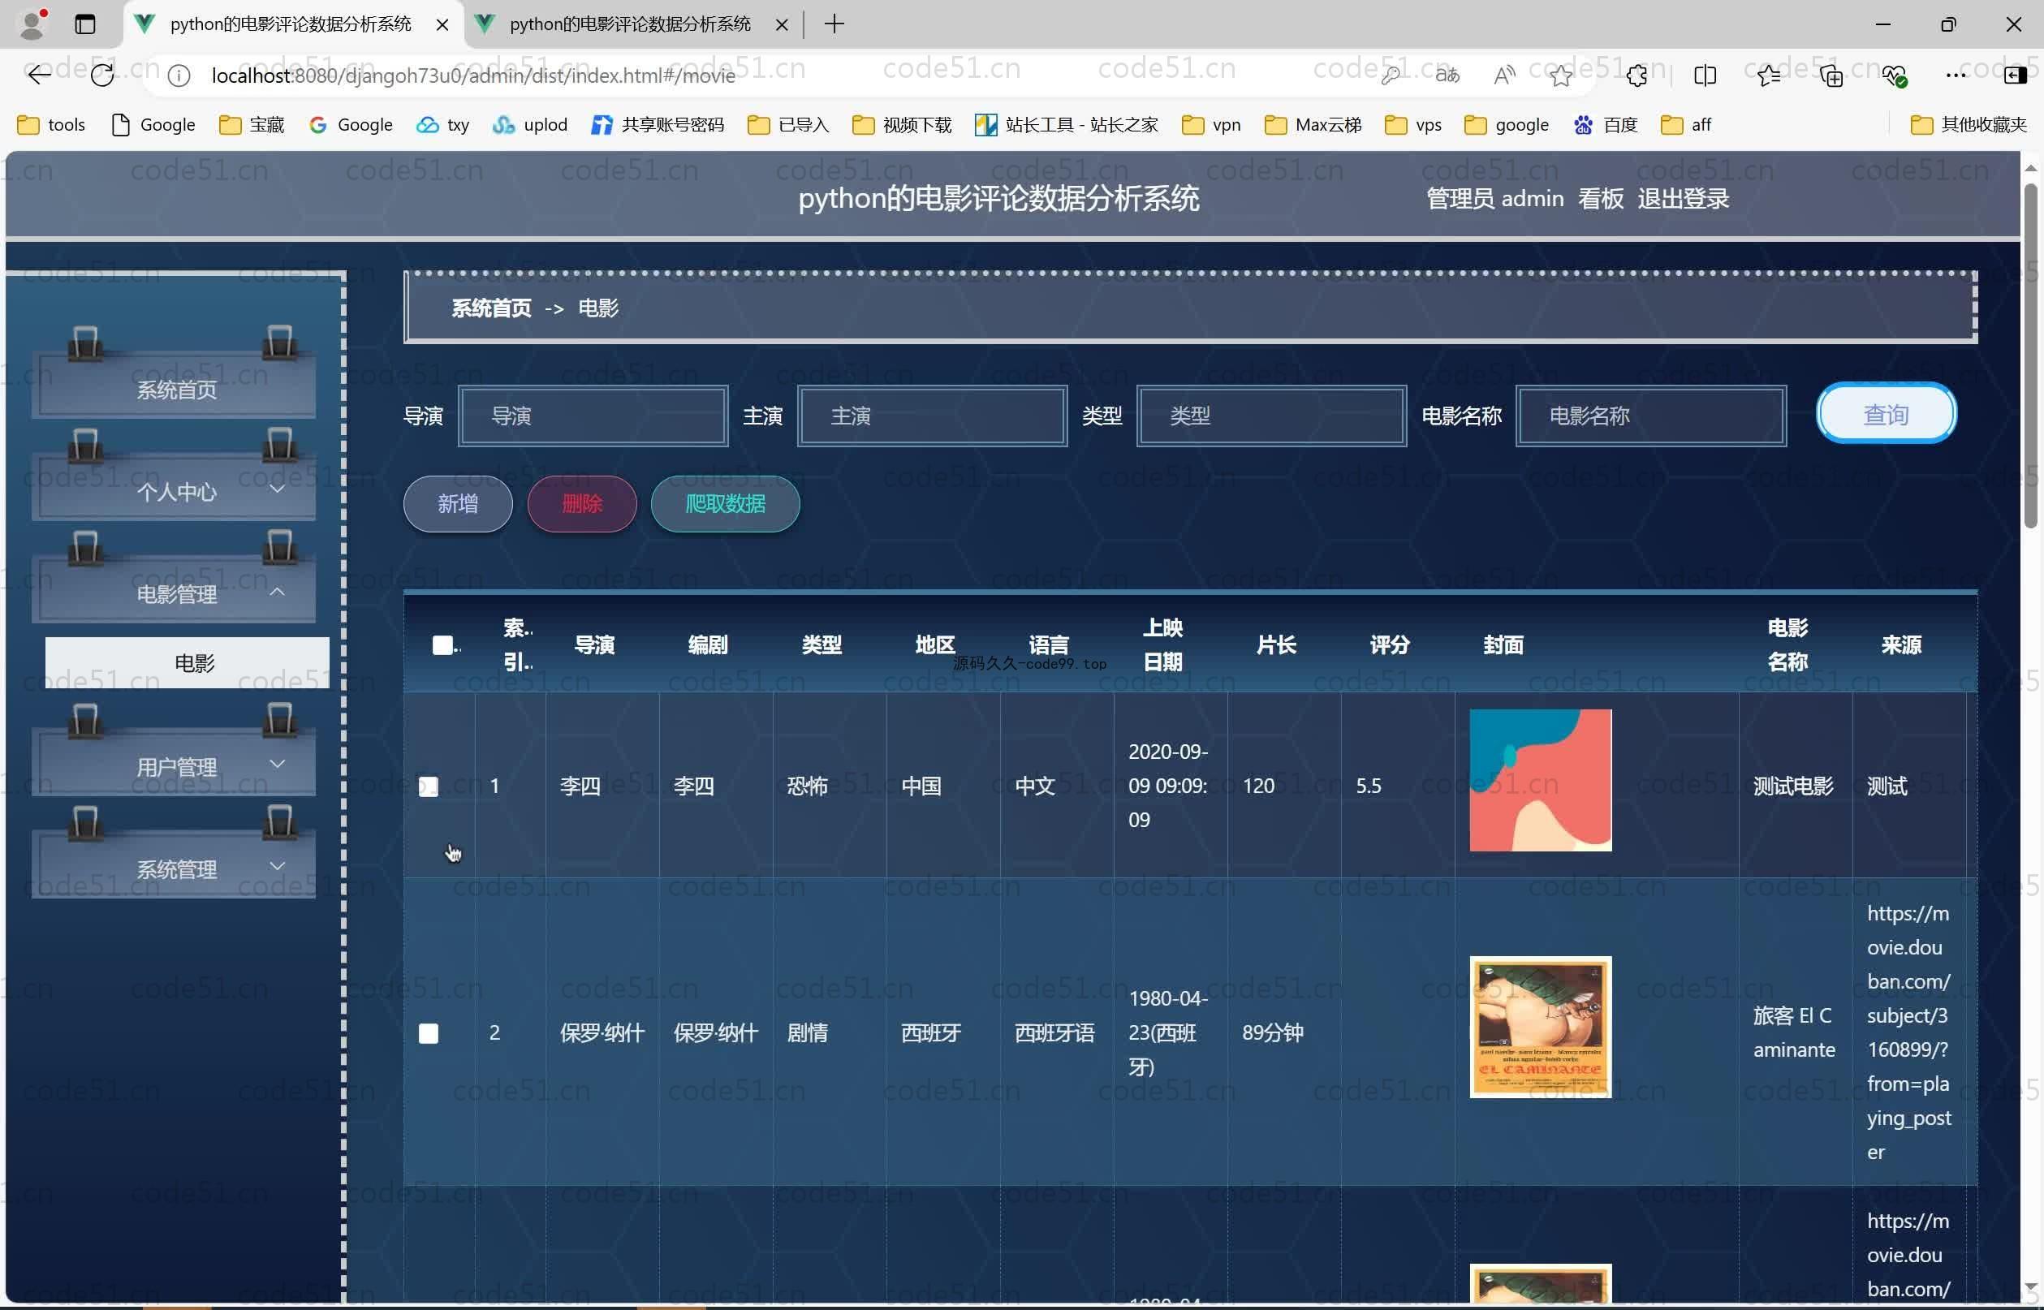Close the first python电影评论 tab
This screenshot has height=1310, width=2044.
click(x=442, y=24)
